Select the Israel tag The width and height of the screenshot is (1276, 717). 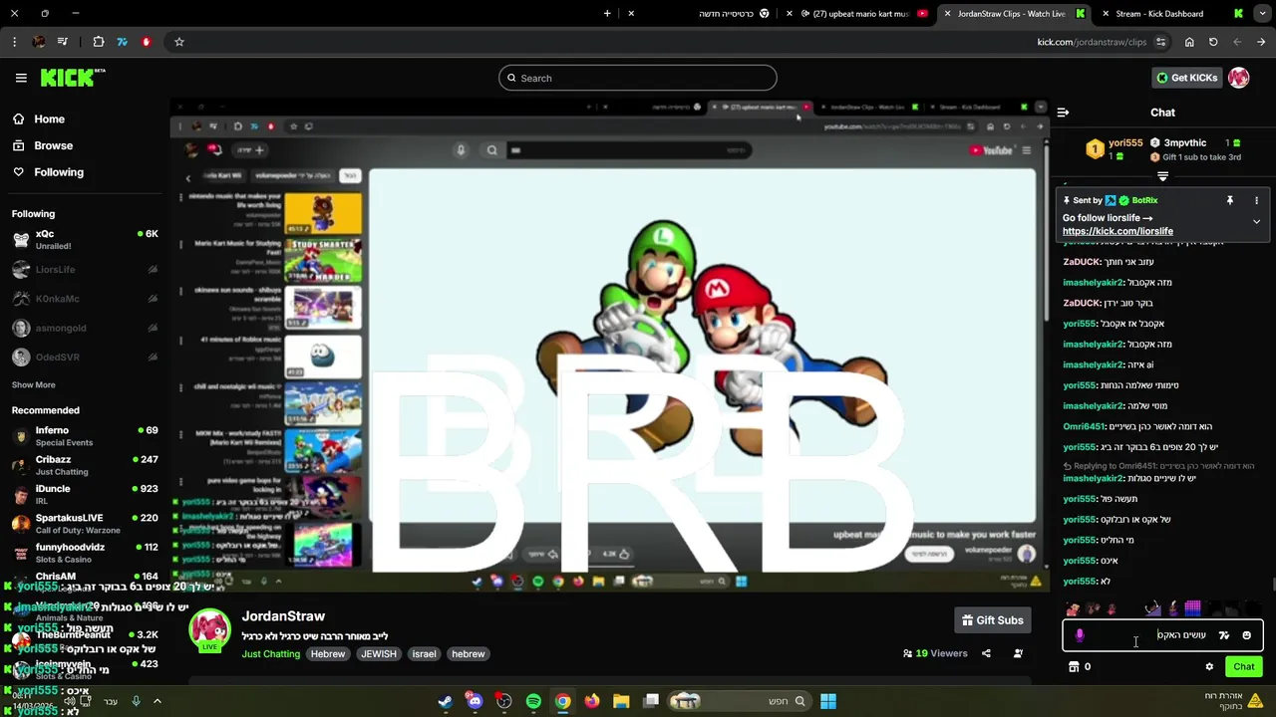click(x=425, y=654)
